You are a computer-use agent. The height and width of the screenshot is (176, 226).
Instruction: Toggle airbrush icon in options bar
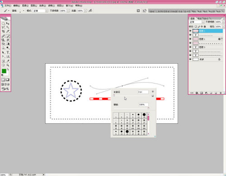point(90,10)
